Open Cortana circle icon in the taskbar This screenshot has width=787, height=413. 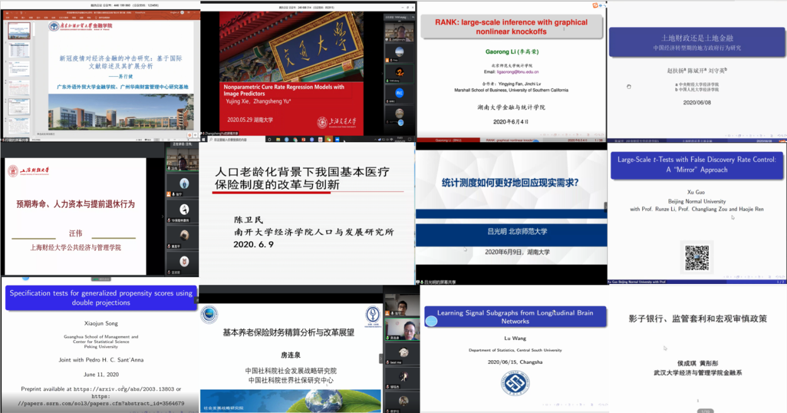(x=270, y=140)
